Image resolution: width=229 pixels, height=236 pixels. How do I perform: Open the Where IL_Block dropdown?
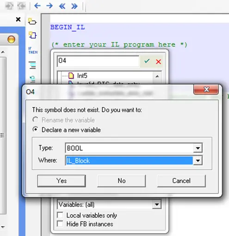(198, 160)
